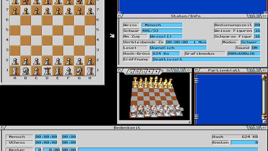Click the Mensch label in Bedenkzeit
The height and width of the screenshot is (151, 268).
coord(19,137)
